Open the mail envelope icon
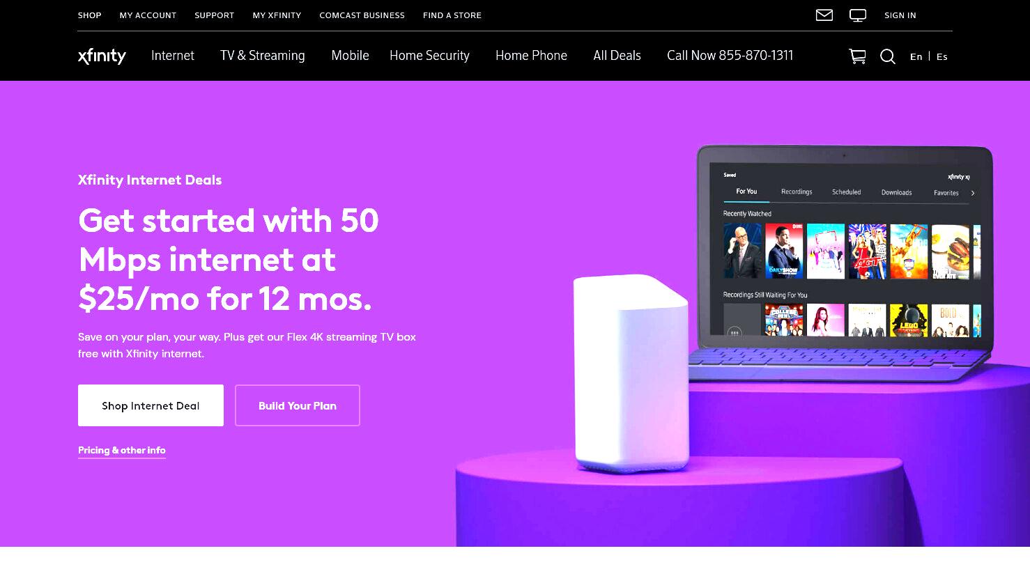 click(824, 15)
